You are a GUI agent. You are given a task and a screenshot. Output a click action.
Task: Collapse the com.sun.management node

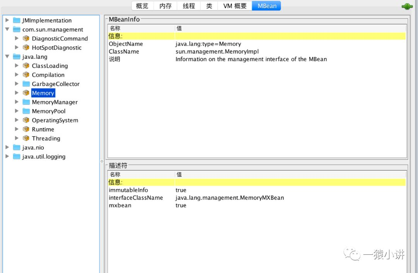click(x=7, y=29)
